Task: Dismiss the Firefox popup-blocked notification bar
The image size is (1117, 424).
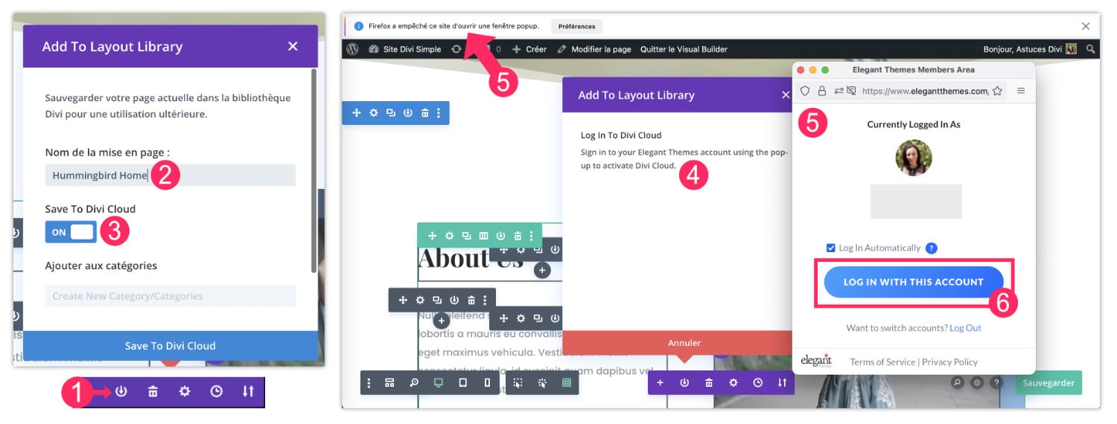Action: pyautogui.click(x=1086, y=26)
